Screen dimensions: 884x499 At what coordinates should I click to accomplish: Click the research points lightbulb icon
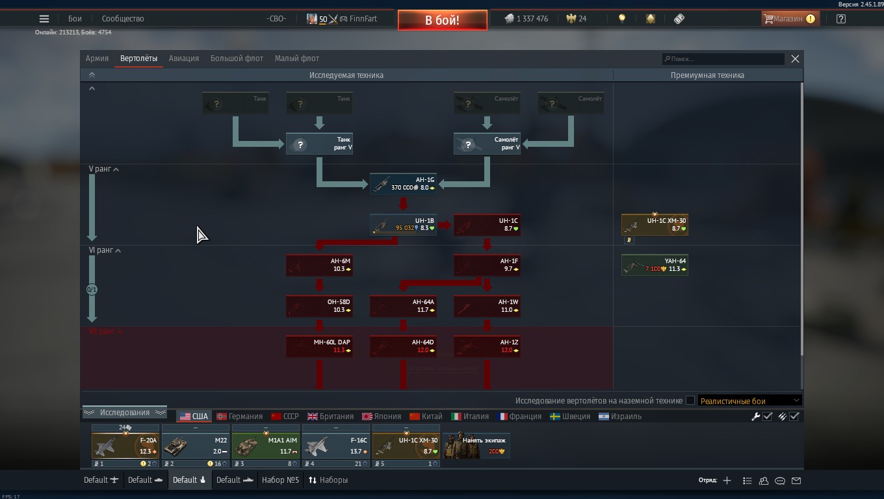tap(622, 19)
